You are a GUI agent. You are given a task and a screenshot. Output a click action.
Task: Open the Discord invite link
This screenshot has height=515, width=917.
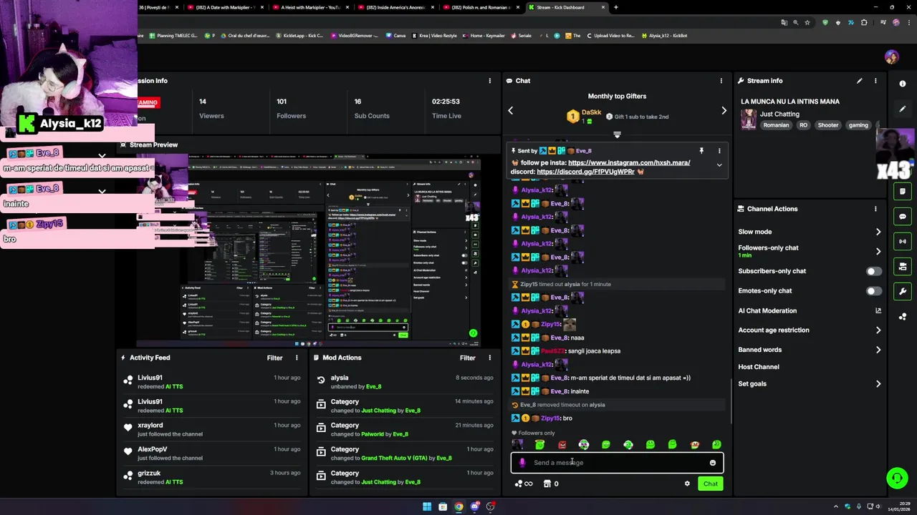[585, 172]
